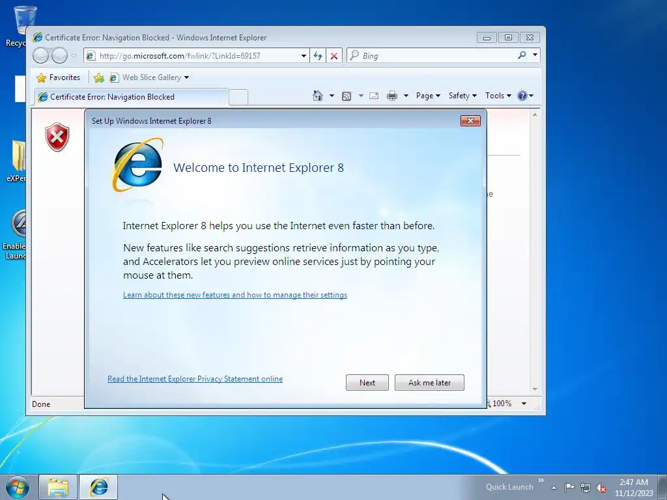The image size is (667, 500).
Task: Click the Action Center flag tray icon
Action: coord(569,487)
